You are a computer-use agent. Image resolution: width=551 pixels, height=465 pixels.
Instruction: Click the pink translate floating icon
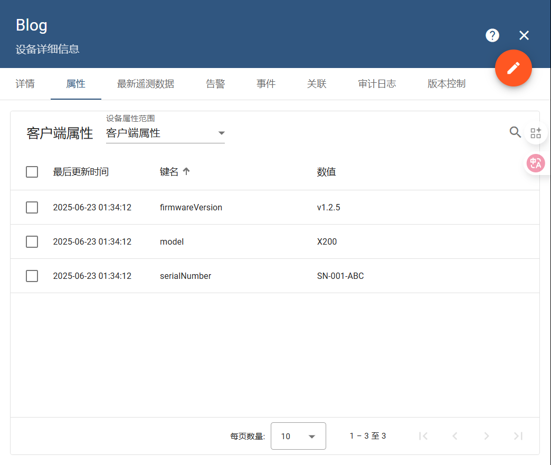536,163
